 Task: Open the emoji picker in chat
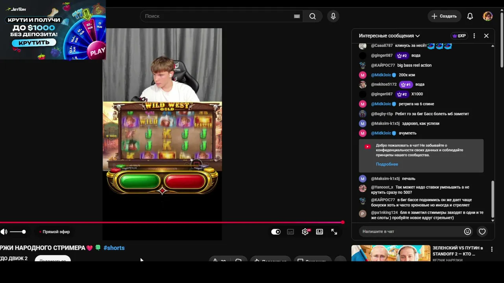(467, 232)
